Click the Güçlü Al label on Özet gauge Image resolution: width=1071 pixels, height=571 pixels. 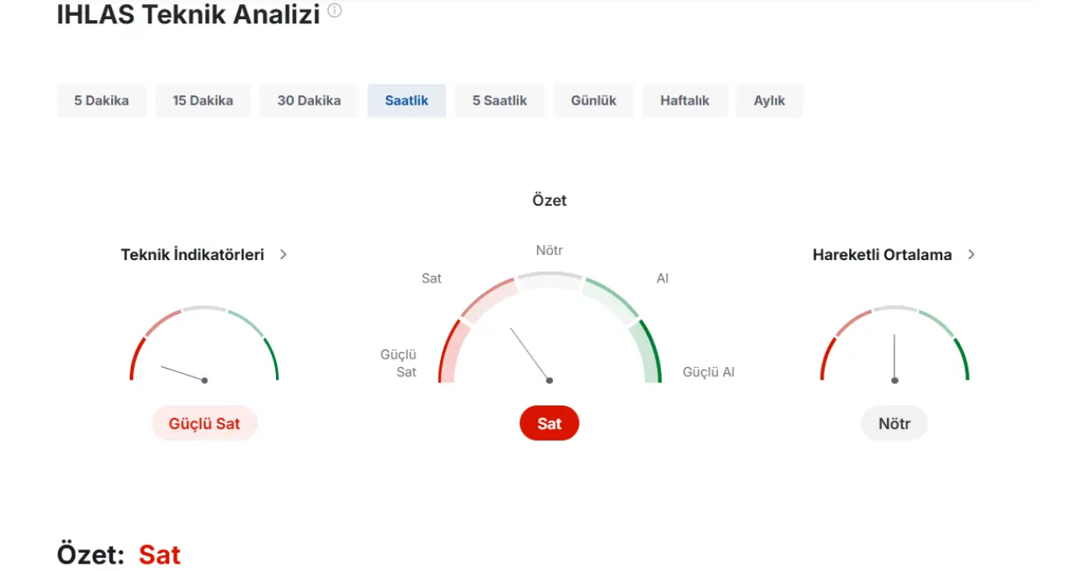(709, 372)
